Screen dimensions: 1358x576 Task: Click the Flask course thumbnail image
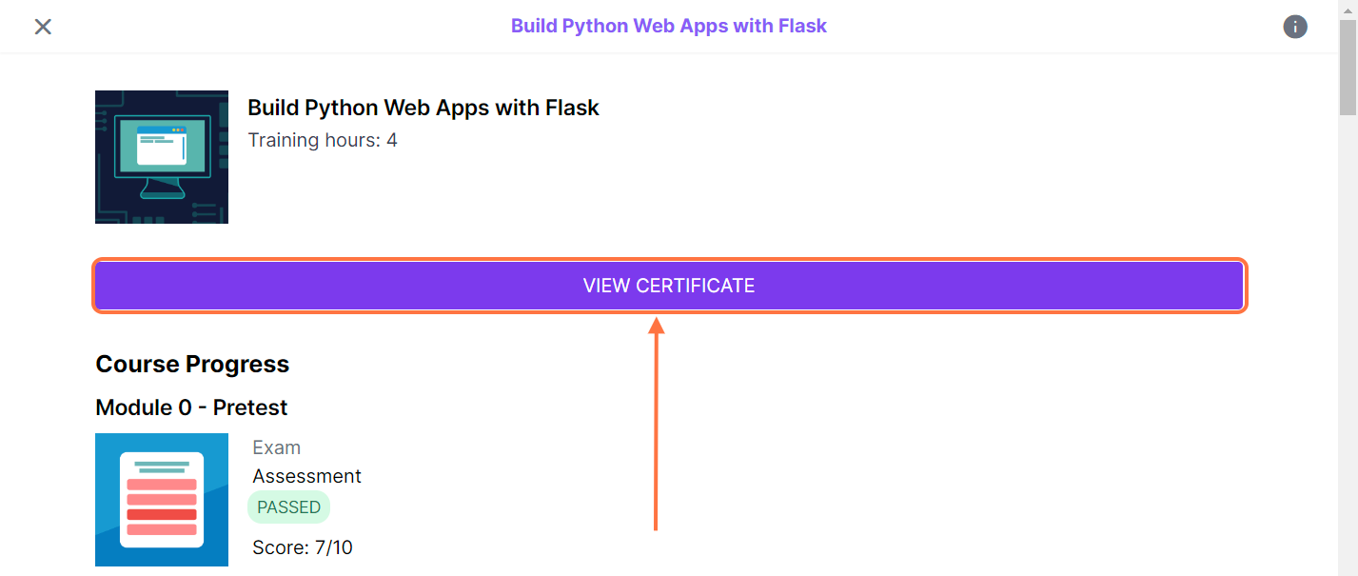(162, 157)
